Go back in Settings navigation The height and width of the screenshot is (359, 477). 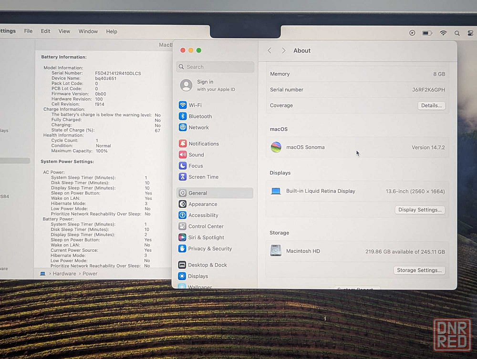click(x=270, y=51)
